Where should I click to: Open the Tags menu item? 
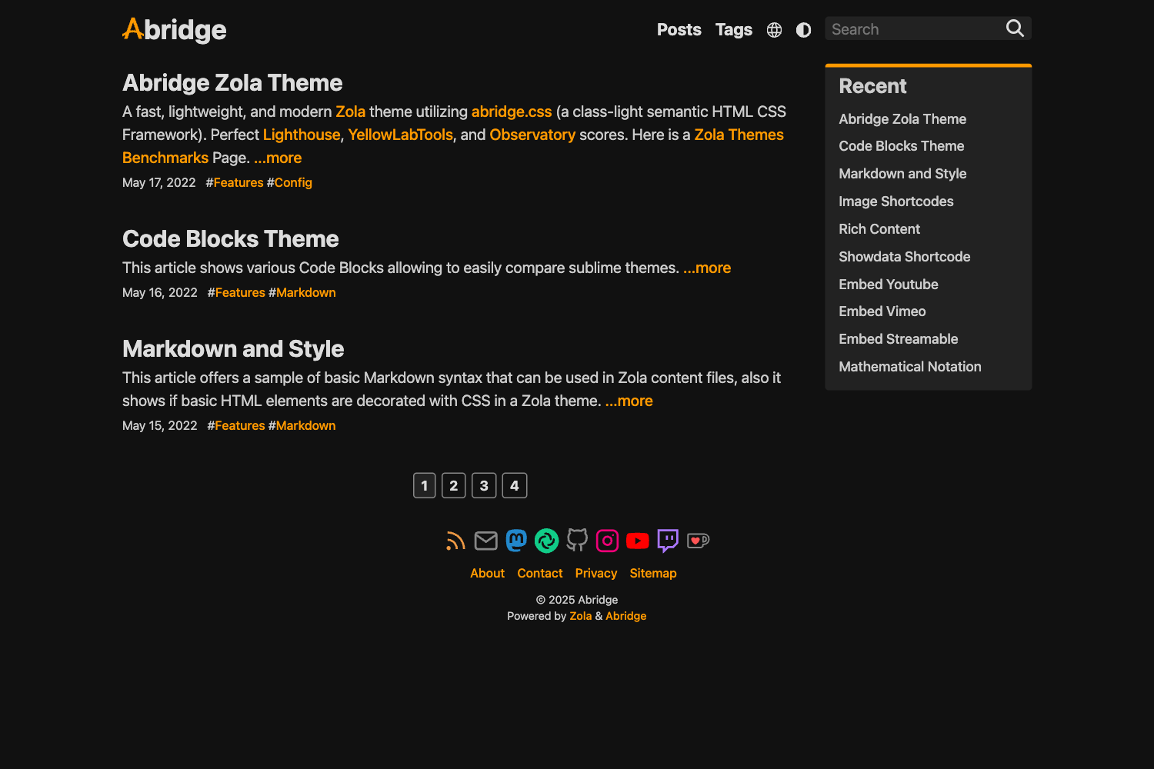(733, 29)
